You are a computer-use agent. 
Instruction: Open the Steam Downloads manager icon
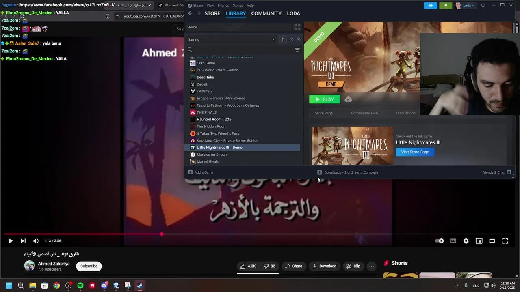click(319, 172)
